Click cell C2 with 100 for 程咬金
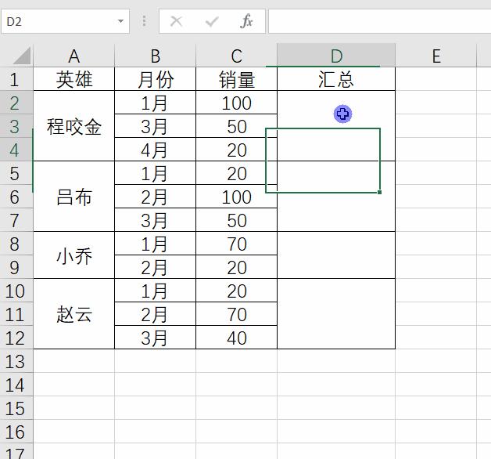This screenshot has height=459, width=491. point(236,103)
